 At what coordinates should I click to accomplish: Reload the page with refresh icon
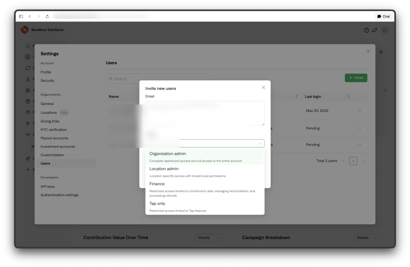click(x=47, y=16)
